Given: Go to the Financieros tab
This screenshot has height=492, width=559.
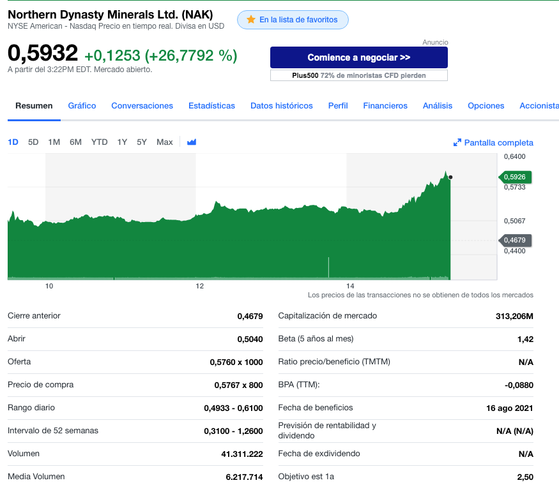Looking at the screenshot, I should coord(385,106).
